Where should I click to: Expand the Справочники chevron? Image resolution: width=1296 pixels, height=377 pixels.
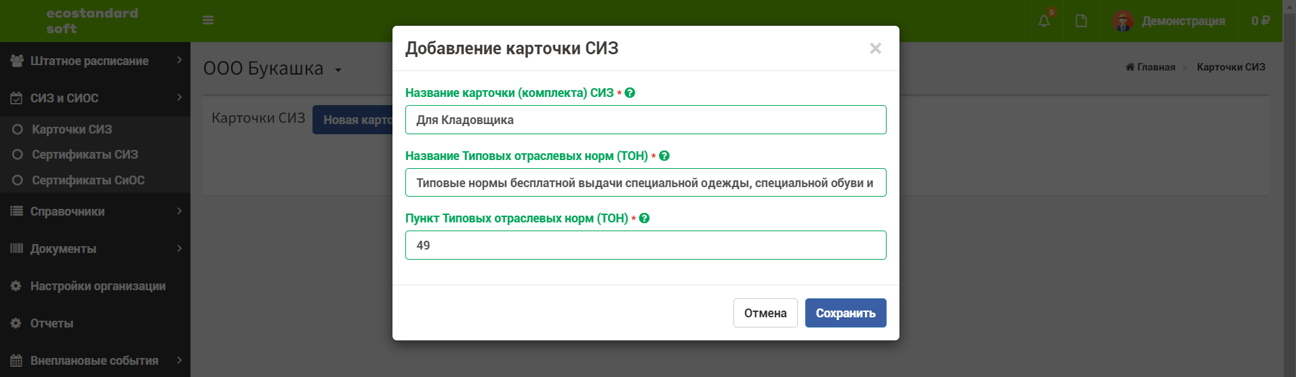pyautogui.click(x=179, y=211)
